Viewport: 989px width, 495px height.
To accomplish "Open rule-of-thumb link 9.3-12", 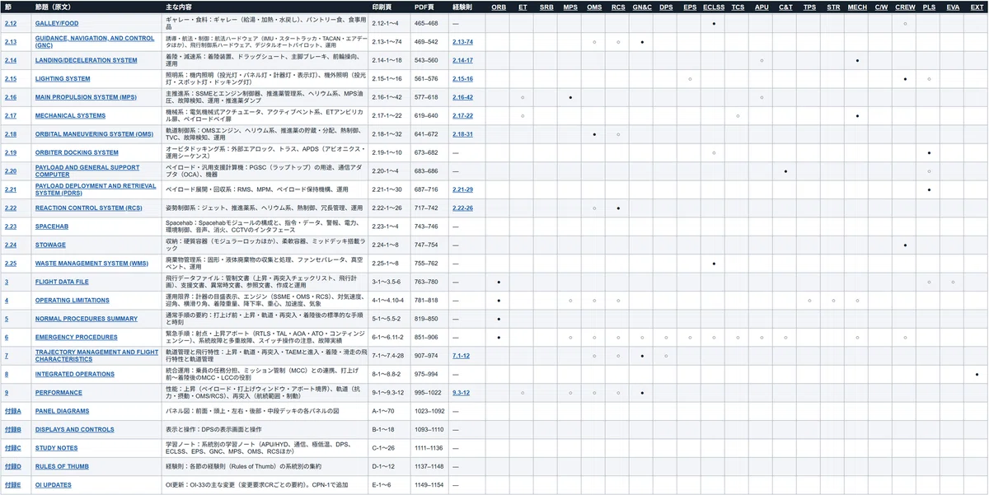I will 461,393.
